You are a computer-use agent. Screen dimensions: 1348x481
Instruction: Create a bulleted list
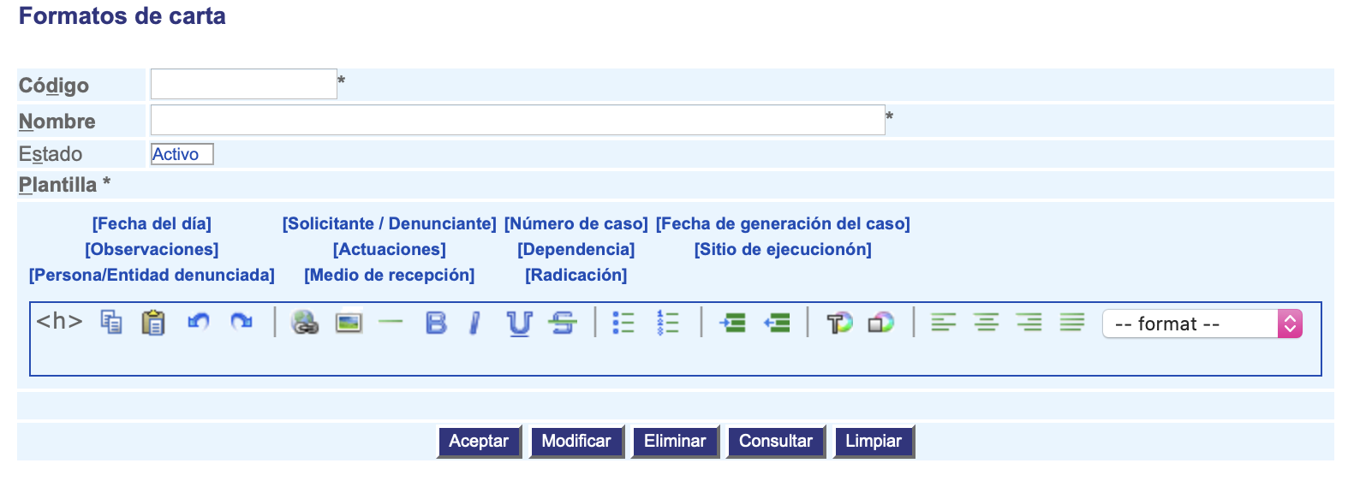point(623,323)
